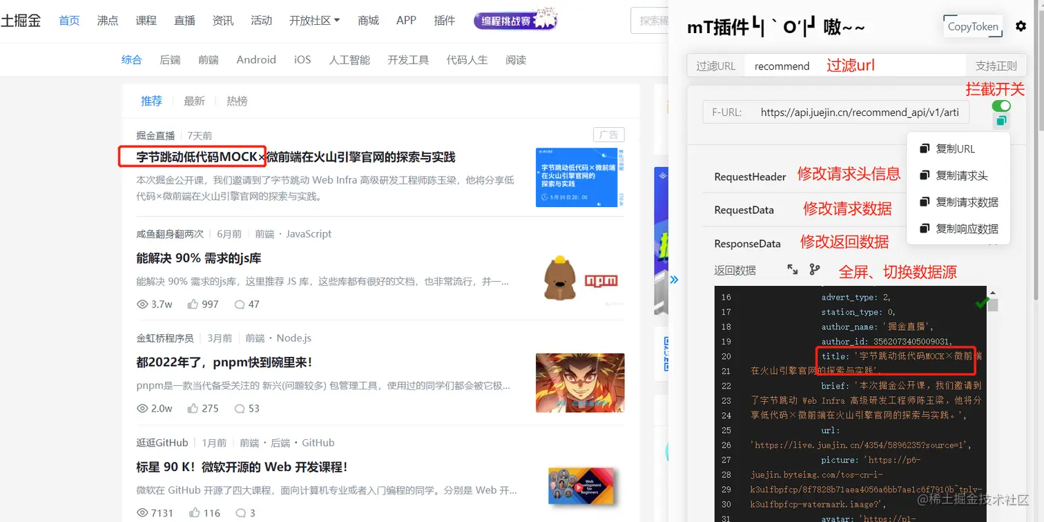Open the APP nav item
The width and height of the screenshot is (1044, 522).
click(x=406, y=20)
